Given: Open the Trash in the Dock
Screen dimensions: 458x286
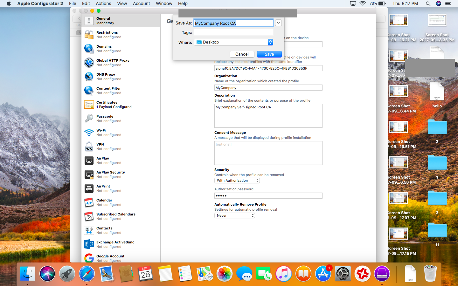Looking at the screenshot, I should point(430,274).
